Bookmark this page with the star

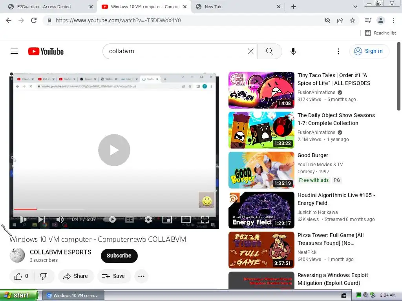[353, 20]
